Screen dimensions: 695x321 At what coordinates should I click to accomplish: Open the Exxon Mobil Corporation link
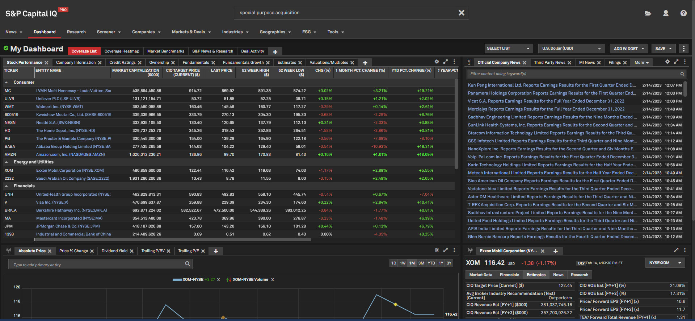(x=70, y=170)
